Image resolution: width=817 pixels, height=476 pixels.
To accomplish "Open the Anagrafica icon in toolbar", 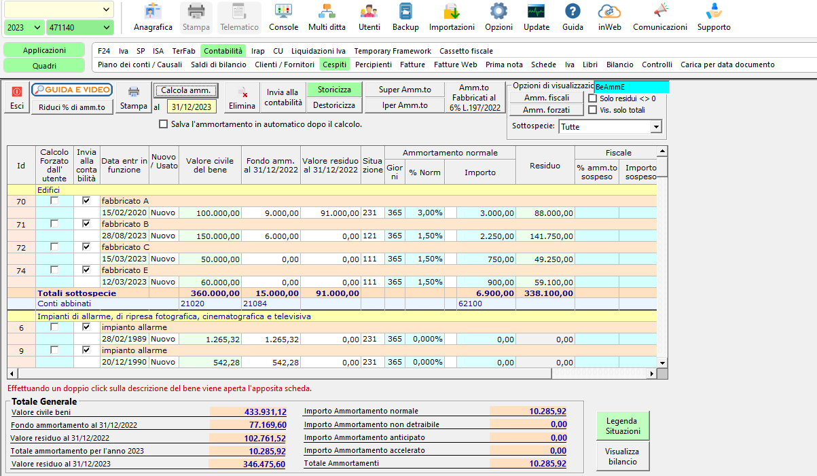I will point(153,18).
